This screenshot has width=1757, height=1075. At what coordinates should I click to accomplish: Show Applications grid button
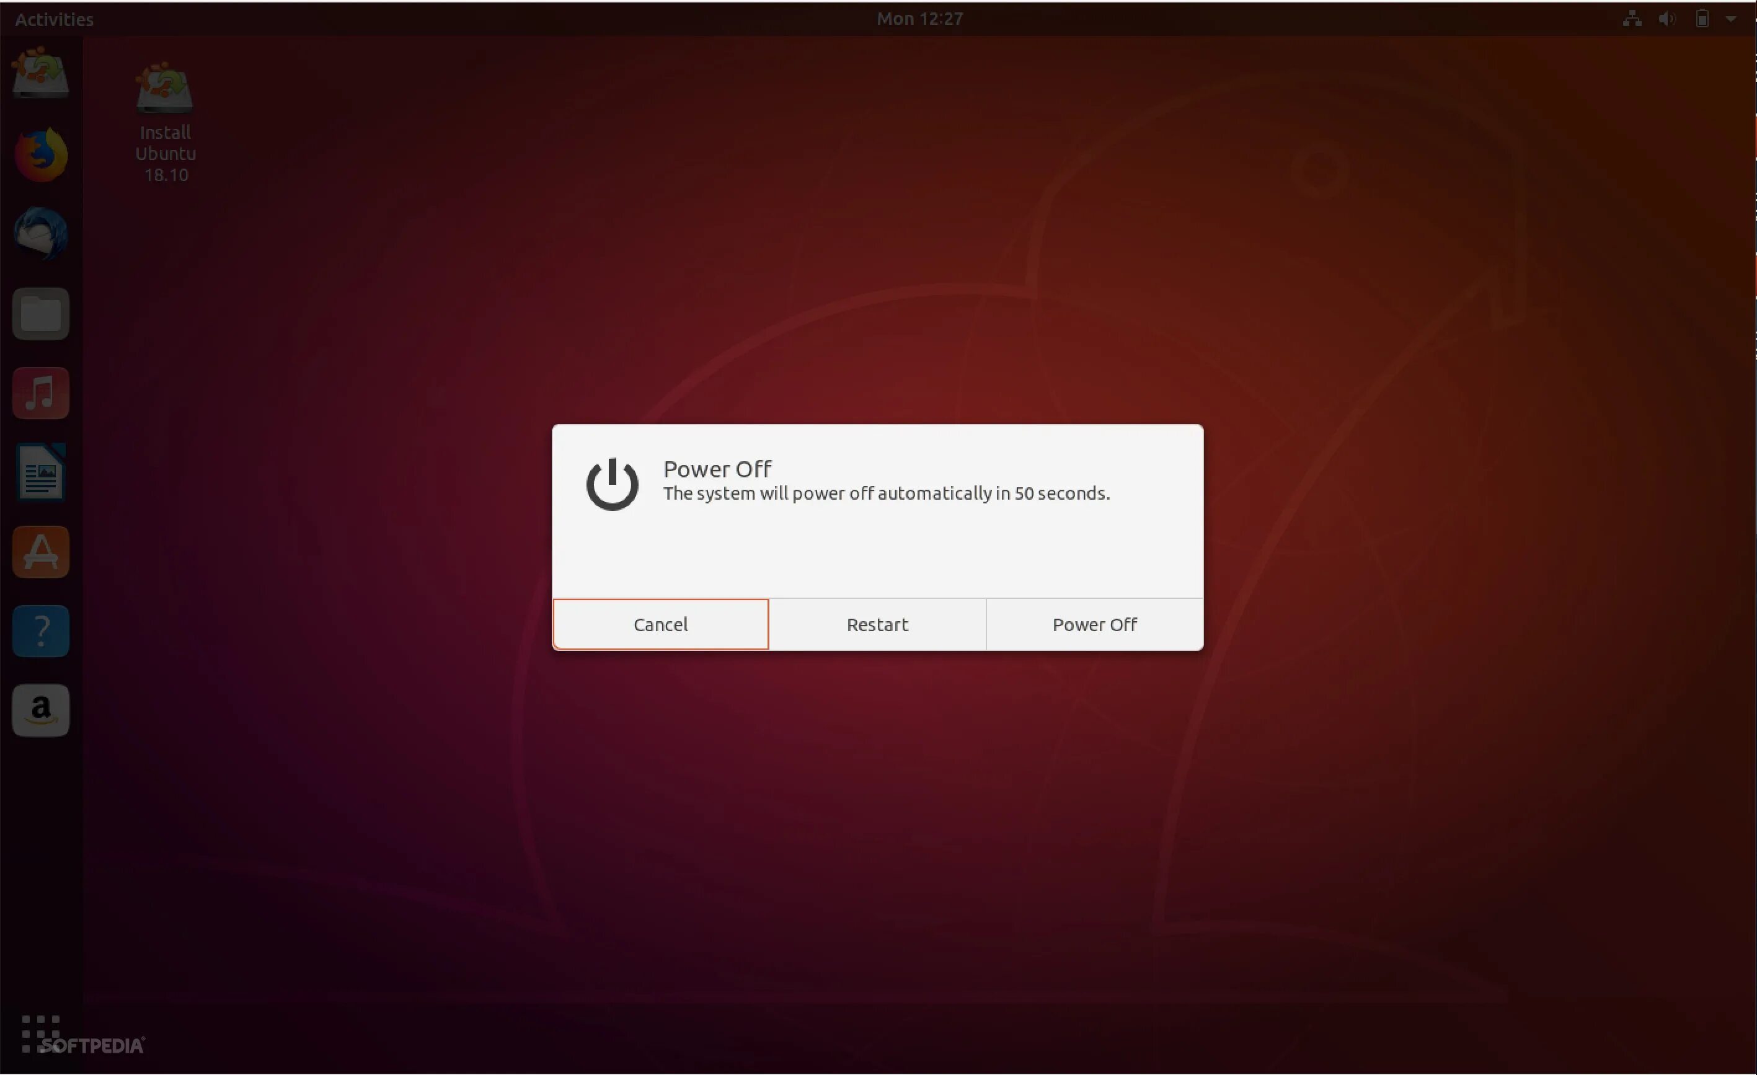click(x=41, y=1033)
